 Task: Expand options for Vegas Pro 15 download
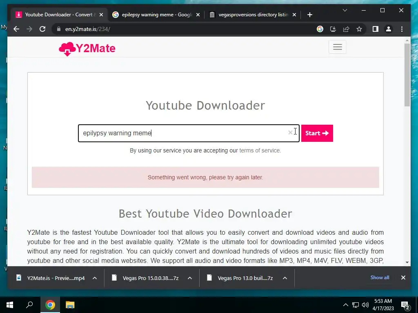190,278
